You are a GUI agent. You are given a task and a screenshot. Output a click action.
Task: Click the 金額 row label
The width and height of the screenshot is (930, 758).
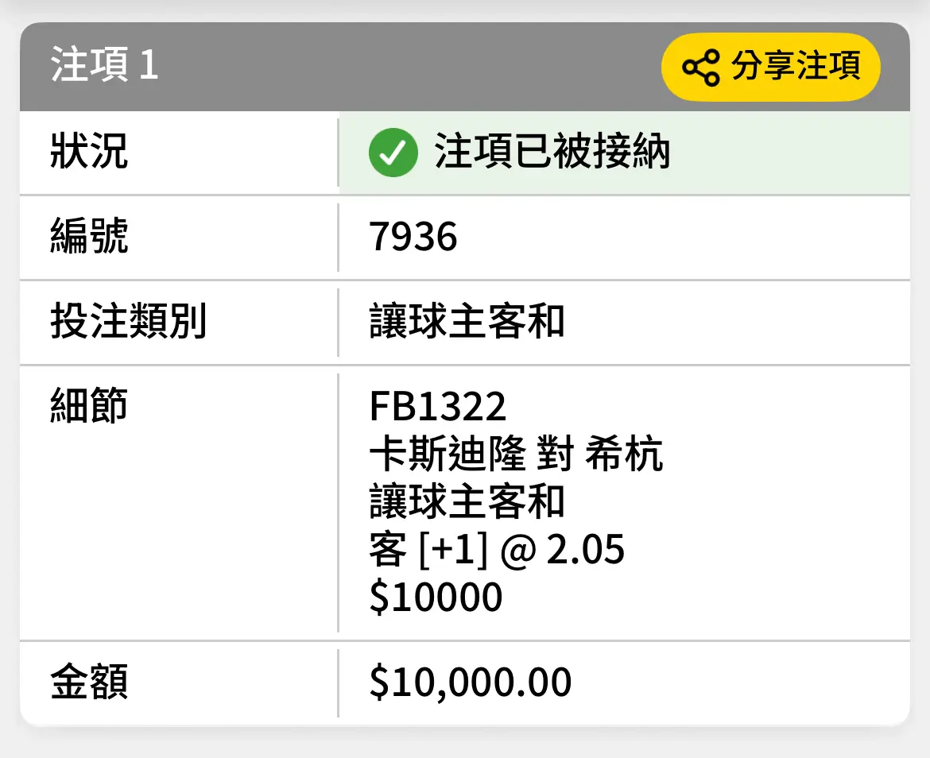tap(89, 682)
